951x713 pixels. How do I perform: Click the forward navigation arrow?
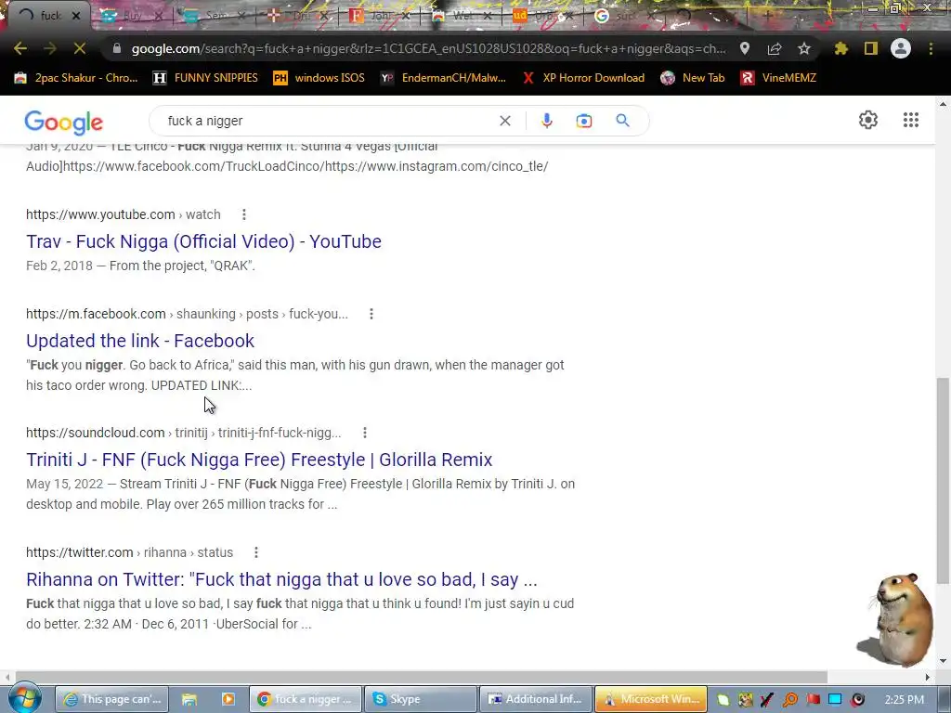50,48
